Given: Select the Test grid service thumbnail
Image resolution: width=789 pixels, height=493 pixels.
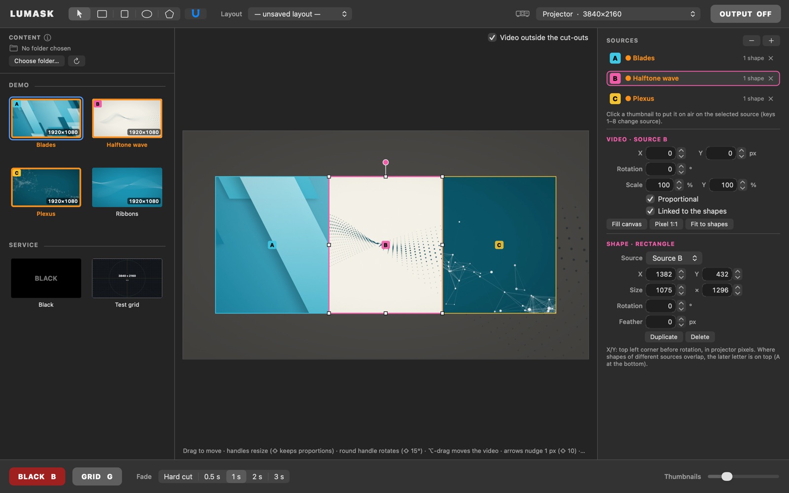Looking at the screenshot, I should point(127,278).
